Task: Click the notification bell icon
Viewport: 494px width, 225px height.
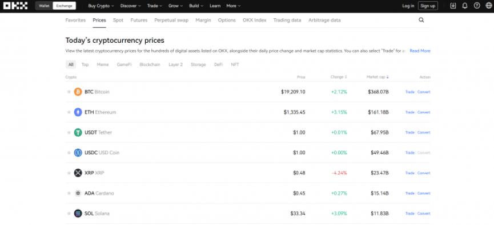Action: [465, 6]
